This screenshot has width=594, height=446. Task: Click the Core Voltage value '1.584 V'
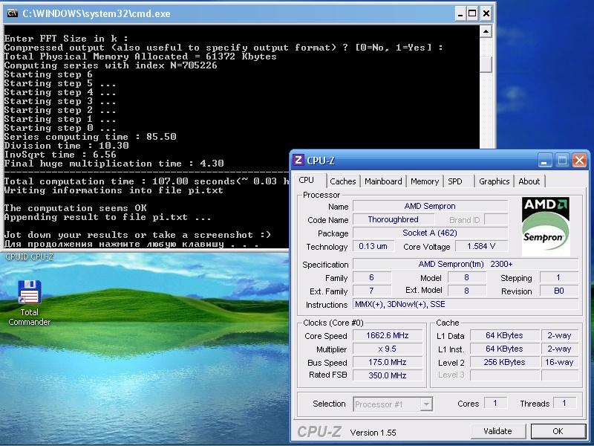(x=481, y=246)
